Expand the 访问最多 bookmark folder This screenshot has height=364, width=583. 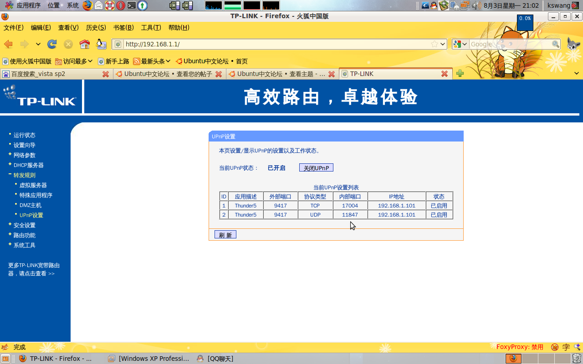(74, 61)
